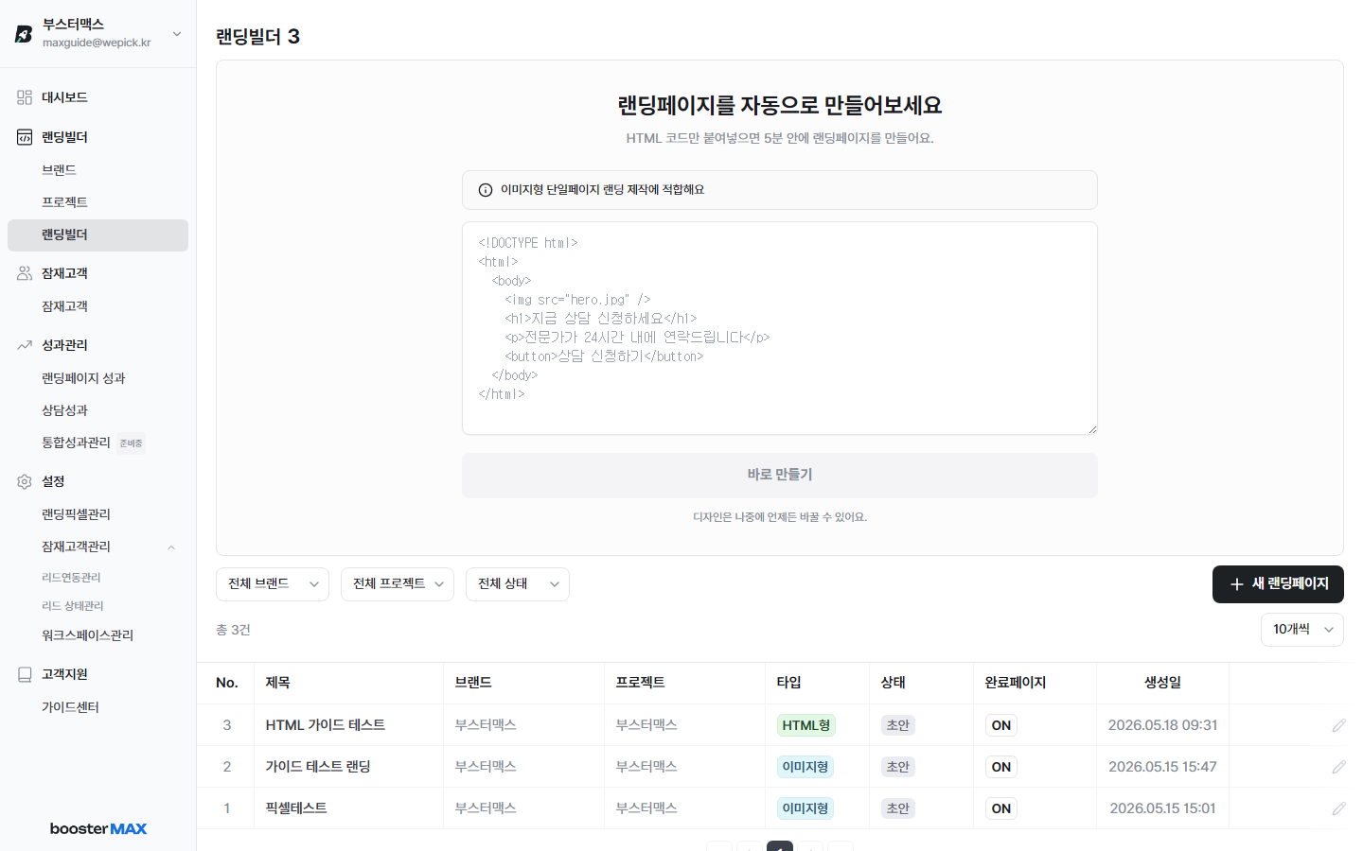
Task: Open the 전체 브랜드 filter dropdown
Action: (x=273, y=584)
